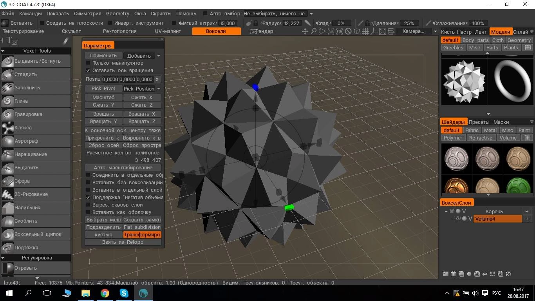The height and width of the screenshot is (301, 535).
Task: Click the add shader folder plus icon
Action: [528, 138]
